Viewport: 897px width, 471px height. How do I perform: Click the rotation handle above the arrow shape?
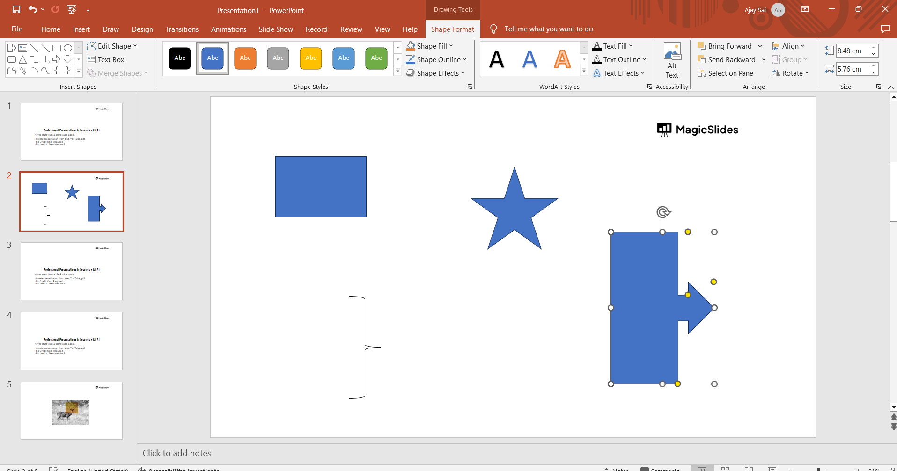(x=663, y=212)
